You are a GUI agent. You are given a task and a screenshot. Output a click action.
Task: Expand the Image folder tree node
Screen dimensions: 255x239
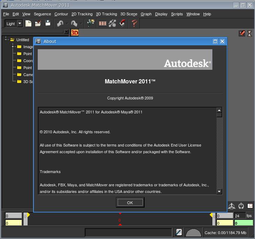(x=13, y=47)
